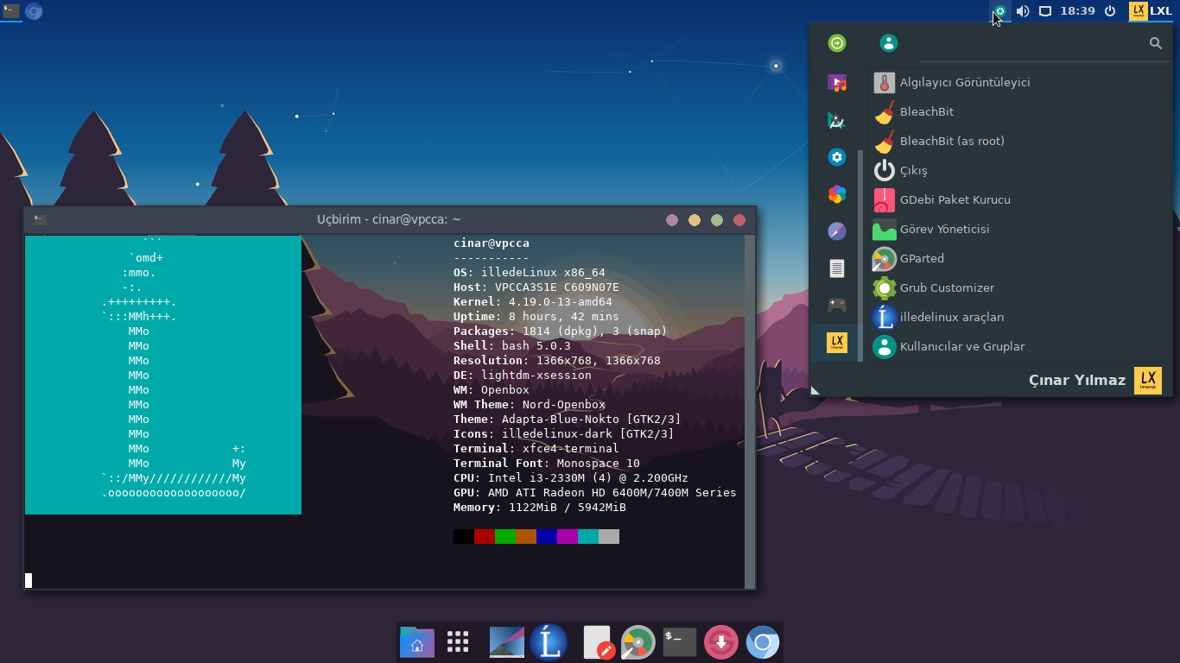
Task: Launch GParted from the menu list
Action: coord(1021,258)
